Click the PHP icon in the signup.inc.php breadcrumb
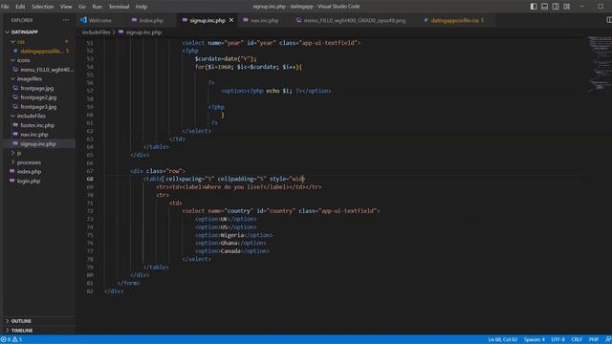Image resolution: width=612 pixels, height=344 pixels. pos(121,32)
